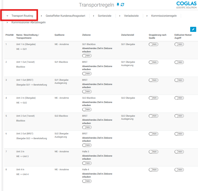
Task: Toggle Gruppierung nach Quelle for Unit 2 In (Übergabe)
Action: pos(153,98)
